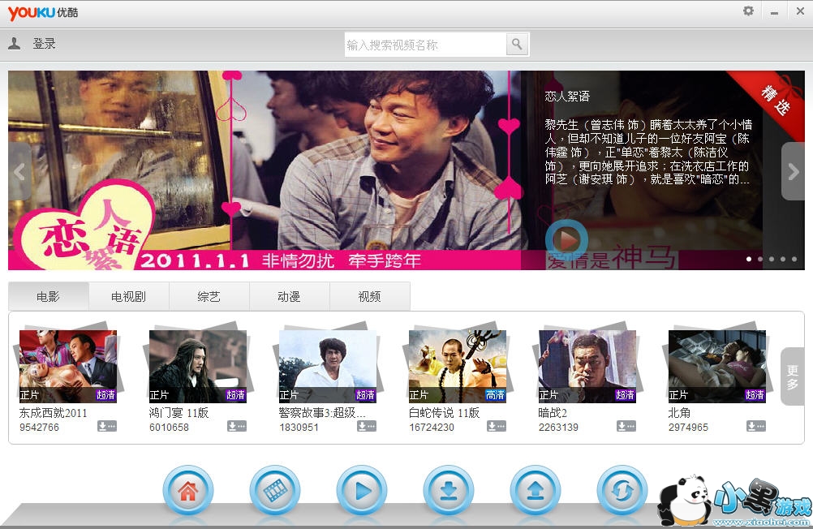Download 北角 via its download icon
Screen dimensions: 813x529
click(x=756, y=426)
